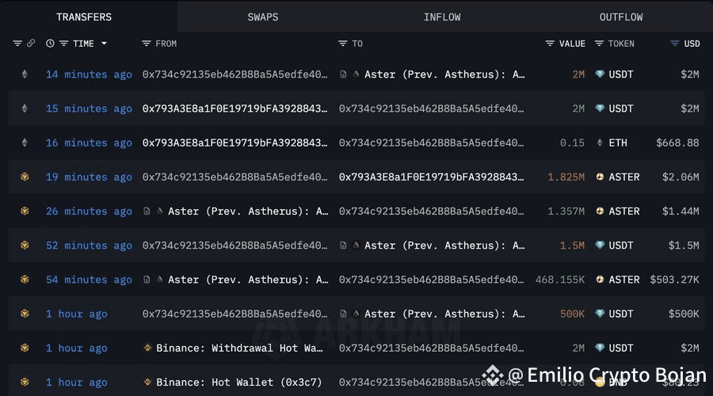The width and height of the screenshot is (713, 396).
Task: Open the INFLOW tab
Action: 442,17
